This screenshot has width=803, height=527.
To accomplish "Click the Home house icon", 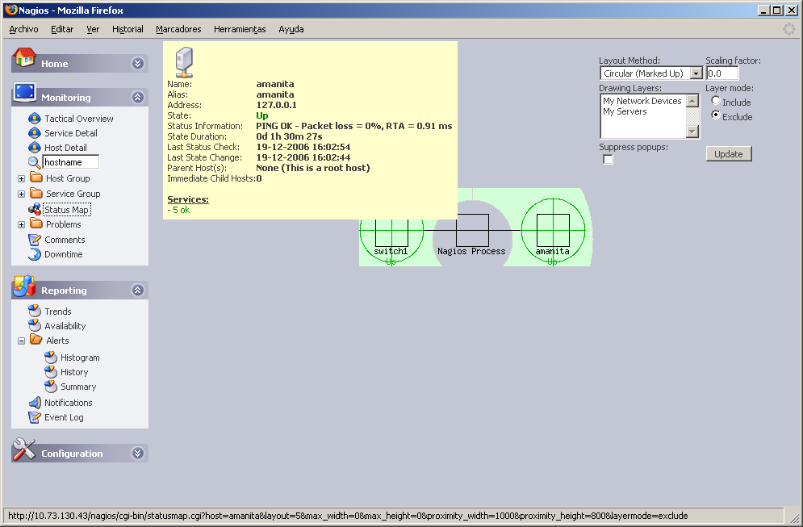I will tap(24, 58).
